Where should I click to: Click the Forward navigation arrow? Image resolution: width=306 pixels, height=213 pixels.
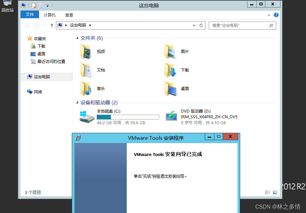(37, 26)
